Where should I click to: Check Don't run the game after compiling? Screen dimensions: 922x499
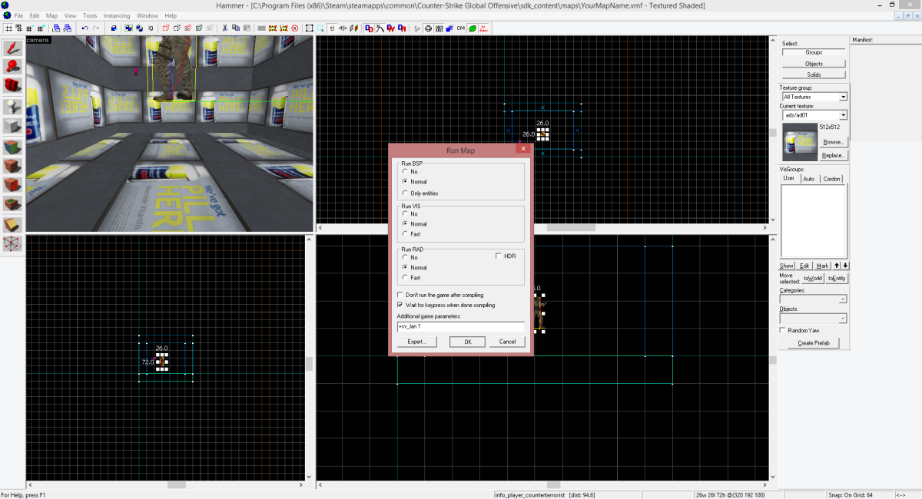[400, 295]
